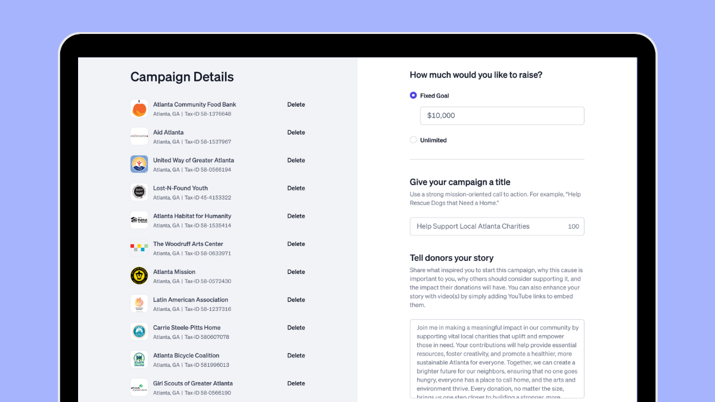The width and height of the screenshot is (715, 402).
Task: Click the Latin American Association logo
Action: coord(139,304)
